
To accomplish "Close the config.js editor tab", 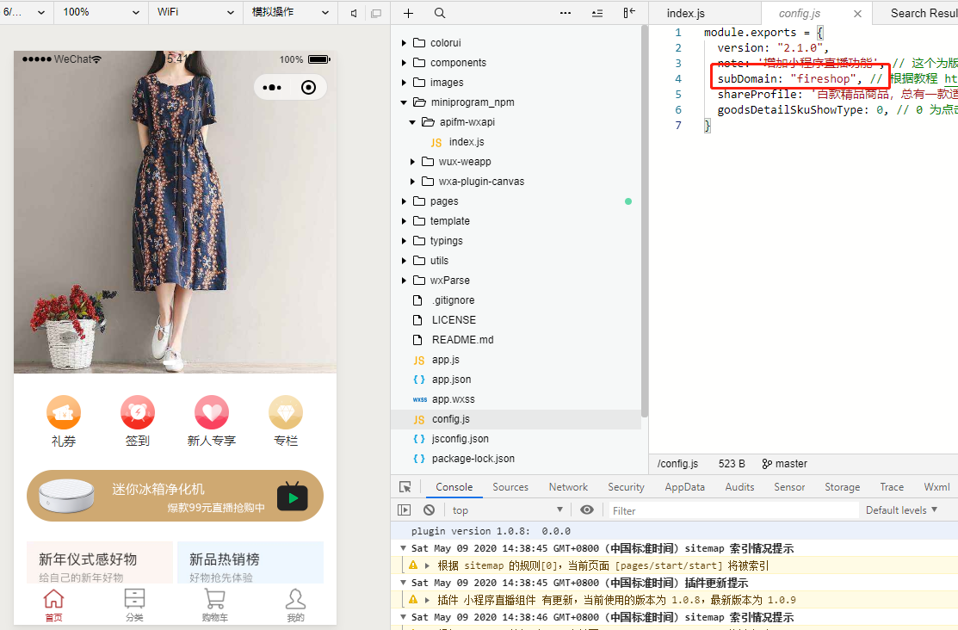I will (858, 14).
